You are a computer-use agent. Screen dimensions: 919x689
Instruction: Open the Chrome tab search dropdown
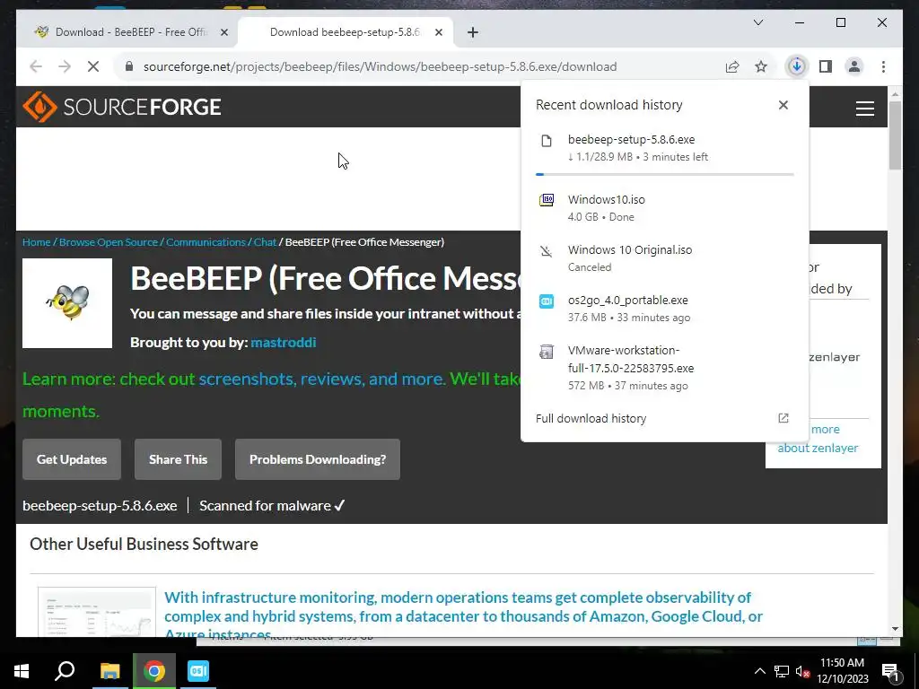point(757,22)
